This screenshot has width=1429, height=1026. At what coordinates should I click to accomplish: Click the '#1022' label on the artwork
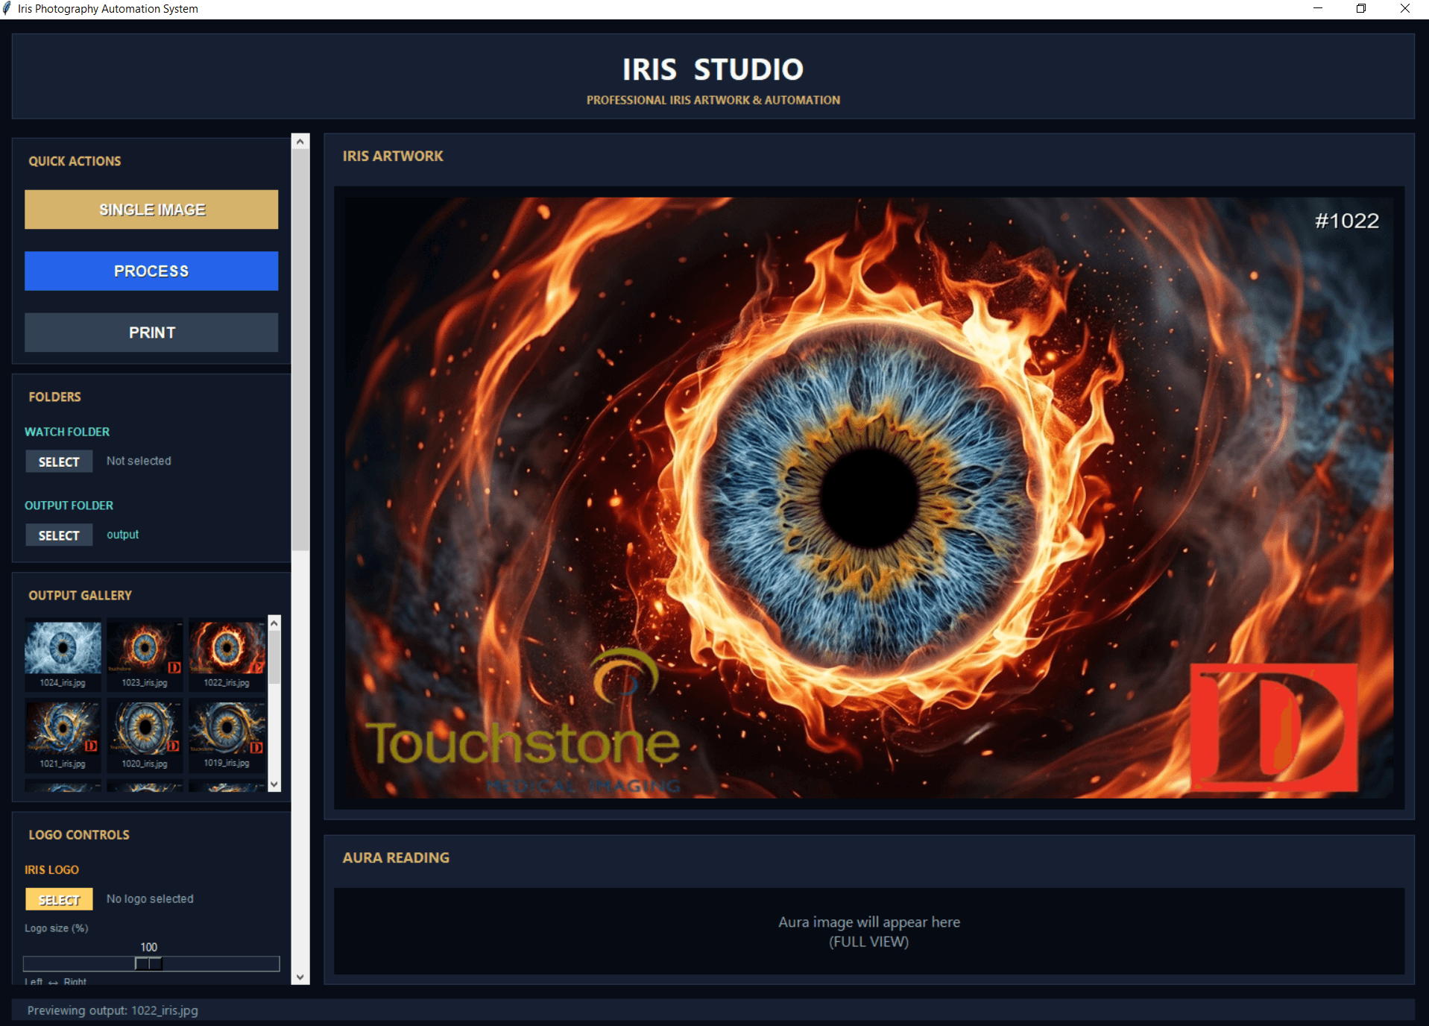point(1346,221)
